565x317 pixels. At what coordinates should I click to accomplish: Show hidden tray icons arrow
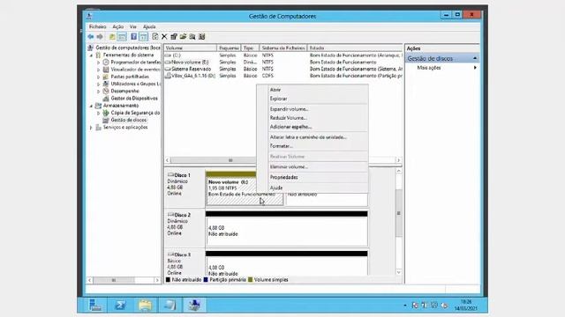405,306
